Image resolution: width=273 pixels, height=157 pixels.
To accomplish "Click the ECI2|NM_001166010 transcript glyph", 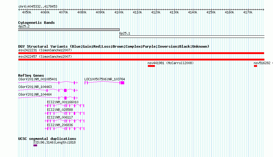I will (65, 106).
